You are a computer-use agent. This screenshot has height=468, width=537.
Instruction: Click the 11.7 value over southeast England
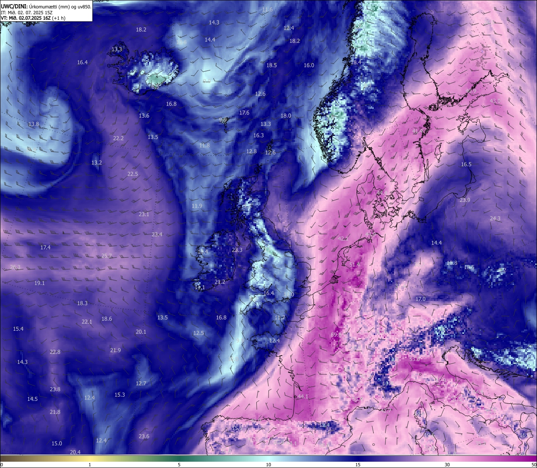tap(280, 318)
